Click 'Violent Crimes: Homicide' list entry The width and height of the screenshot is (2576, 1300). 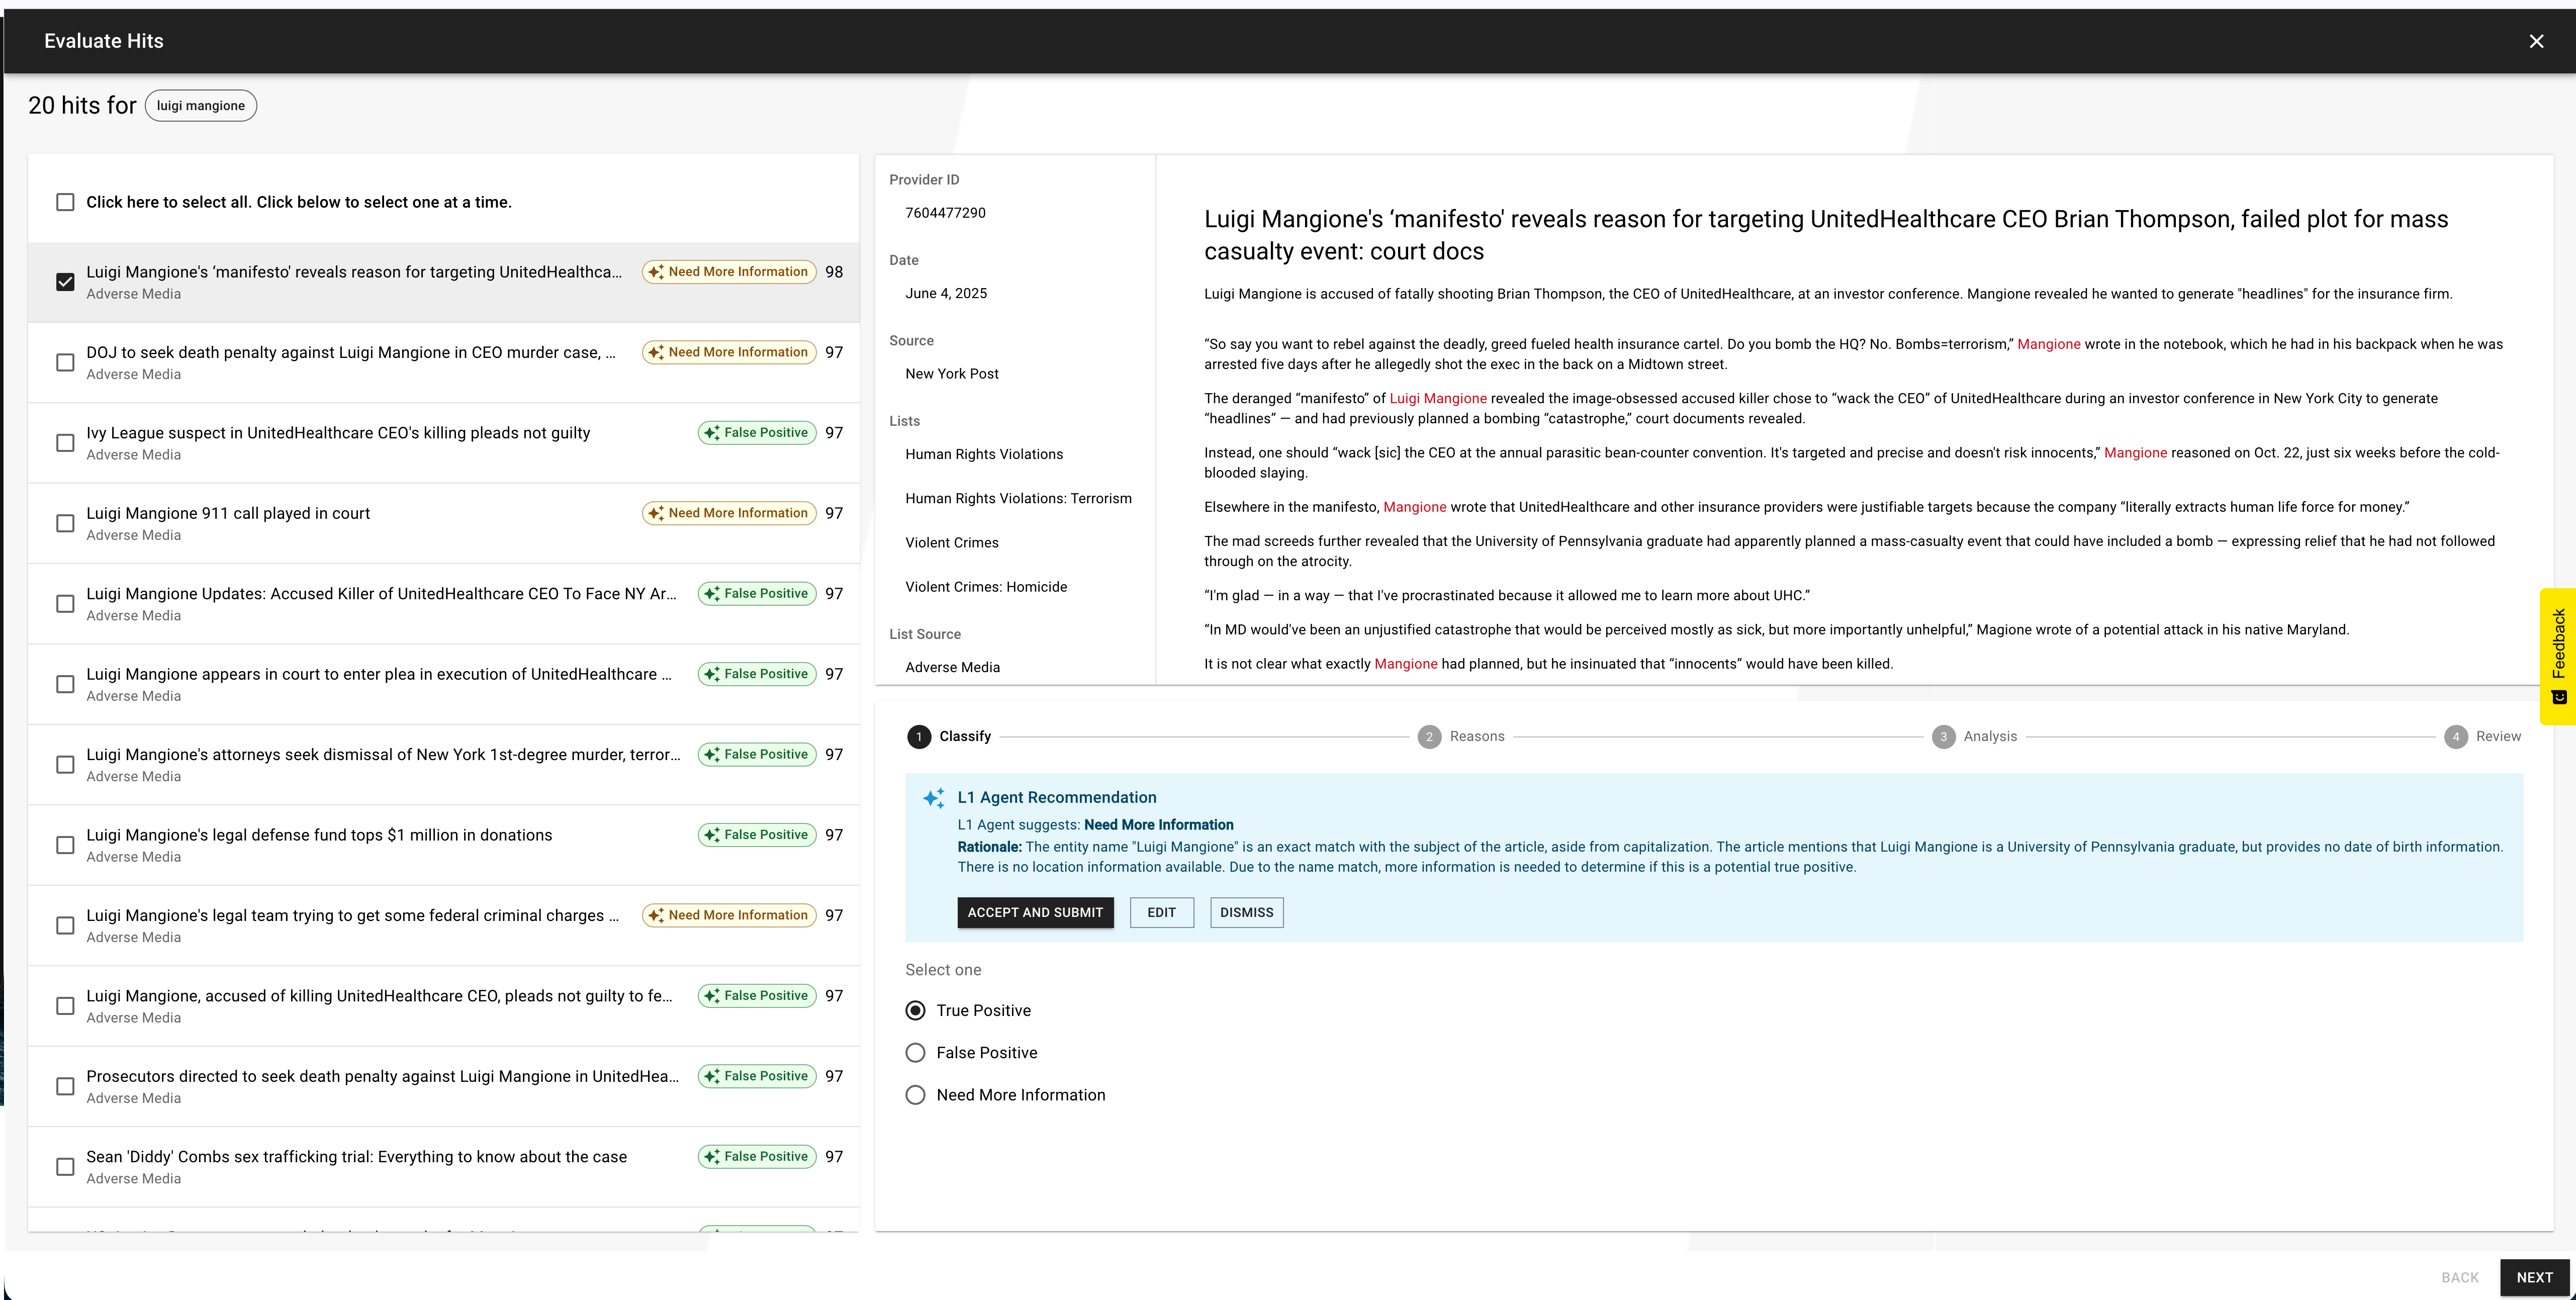click(x=986, y=587)
